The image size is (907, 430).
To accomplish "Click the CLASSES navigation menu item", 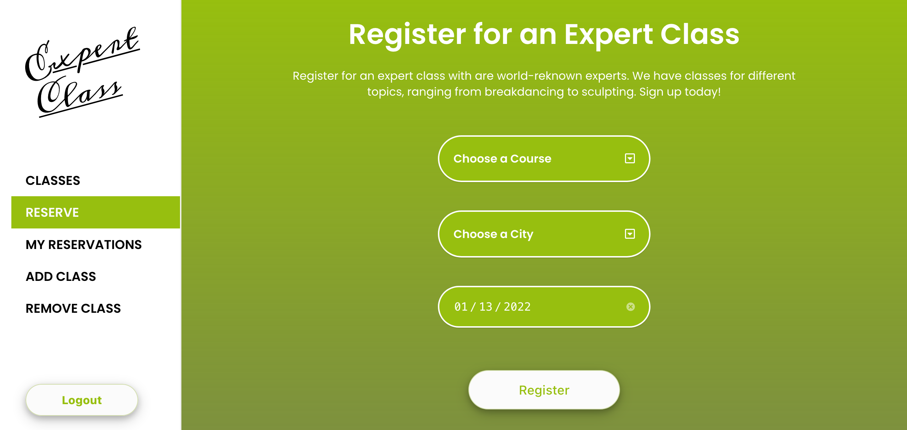I will click(x=53, y=180).
